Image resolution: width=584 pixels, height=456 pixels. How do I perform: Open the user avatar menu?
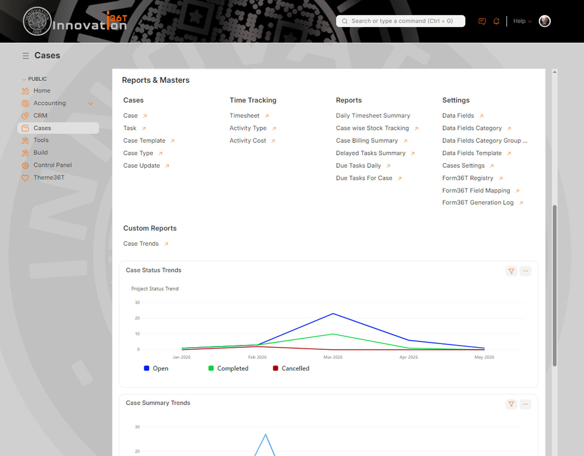[x=544, y=21]
